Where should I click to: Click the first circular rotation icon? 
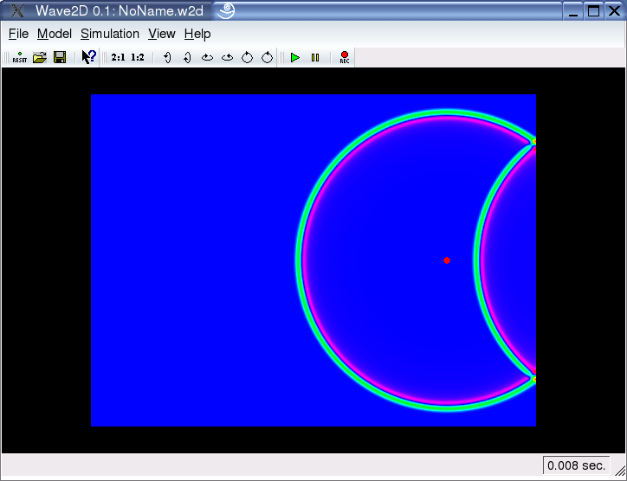247,57
